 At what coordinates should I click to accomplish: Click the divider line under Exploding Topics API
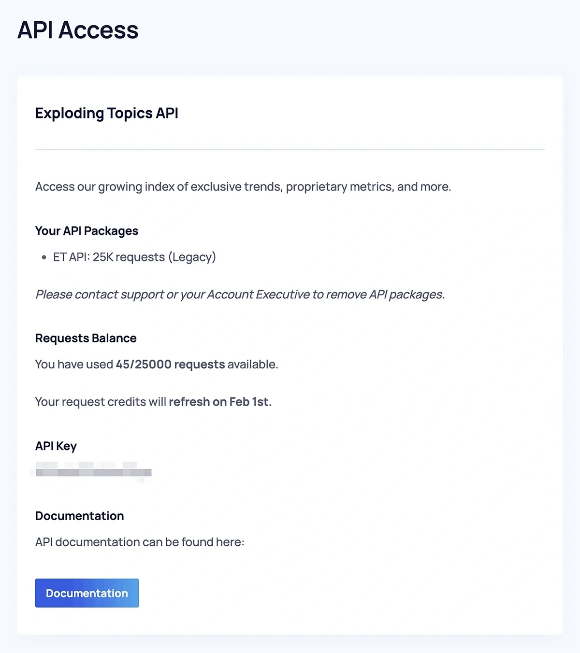point(290,150)
